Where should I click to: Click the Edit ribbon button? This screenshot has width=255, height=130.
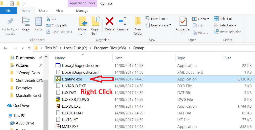click(198, 26)
